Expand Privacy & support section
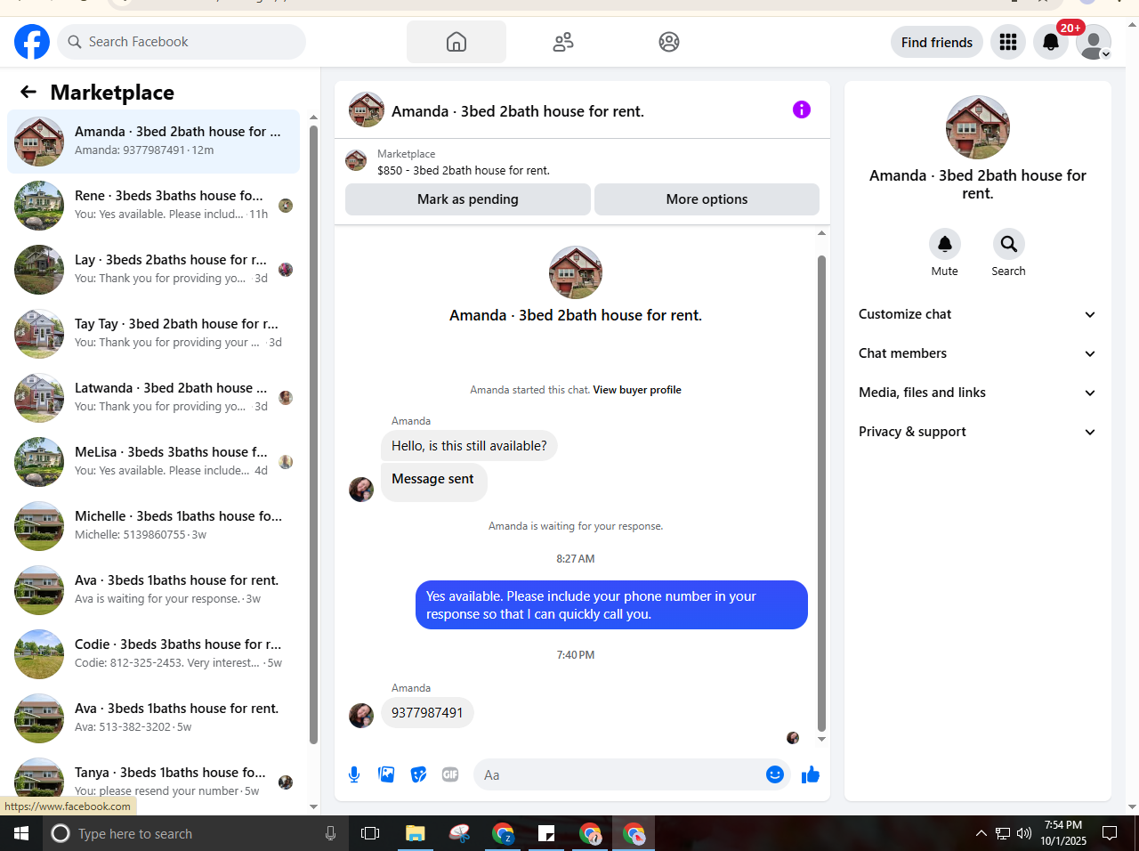 point(977,432)
